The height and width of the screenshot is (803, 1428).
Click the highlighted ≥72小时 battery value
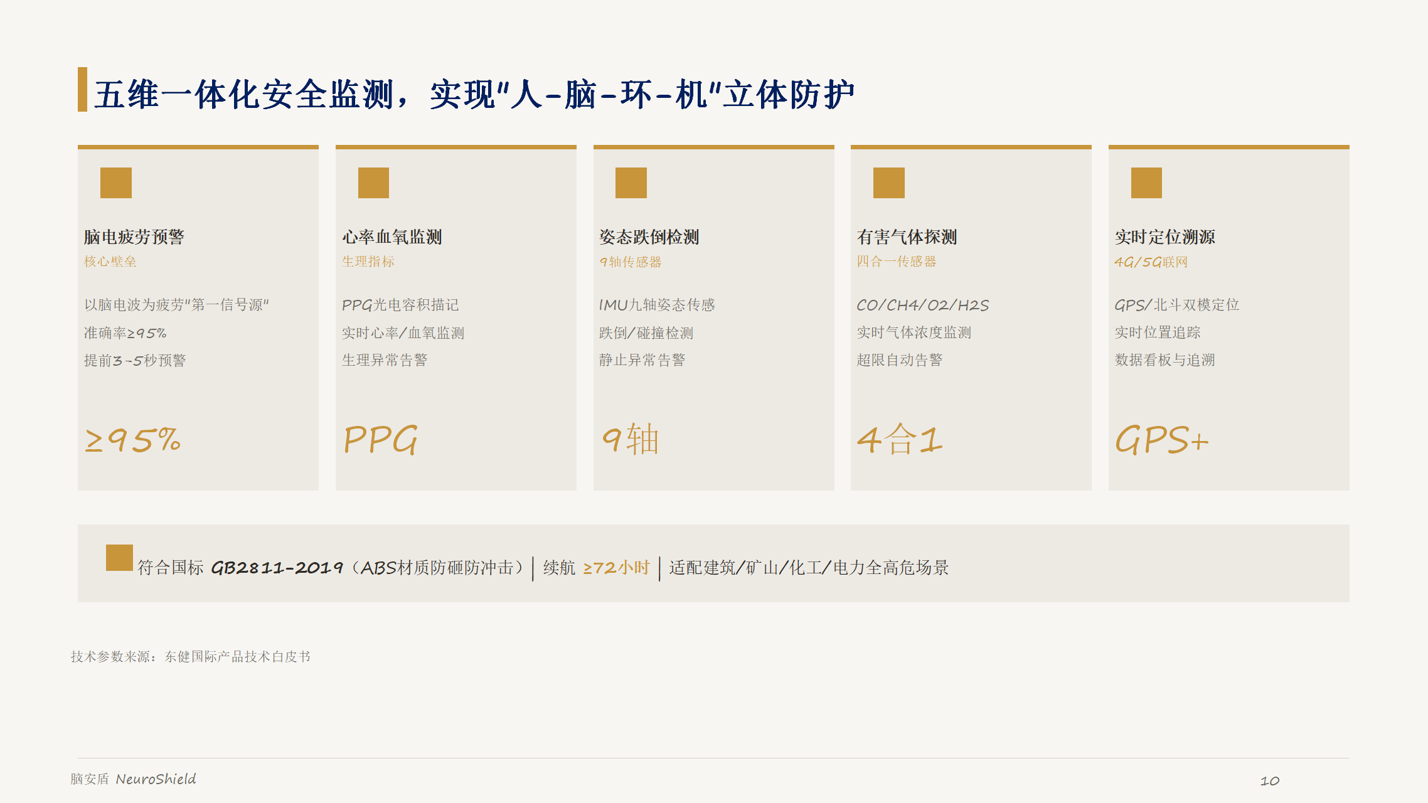pos(616,568)
